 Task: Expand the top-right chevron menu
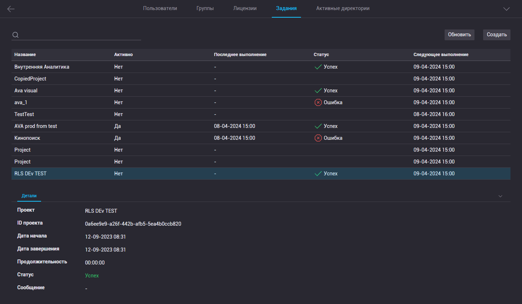[x=507, y=9]
